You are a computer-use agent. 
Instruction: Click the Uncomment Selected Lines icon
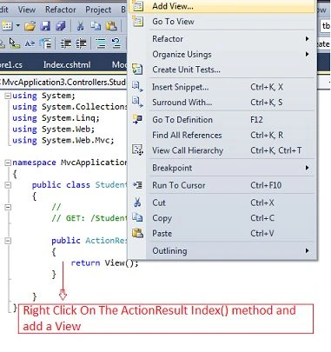[x=116, y=43]
